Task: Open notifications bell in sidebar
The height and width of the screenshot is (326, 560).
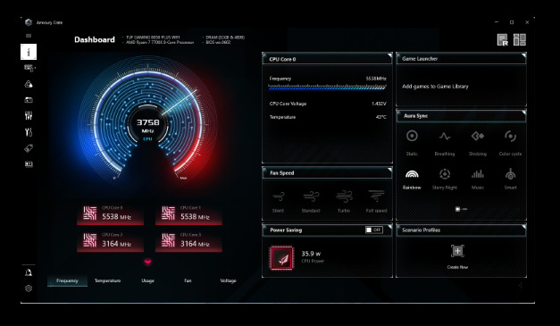Action: (29, 272)
